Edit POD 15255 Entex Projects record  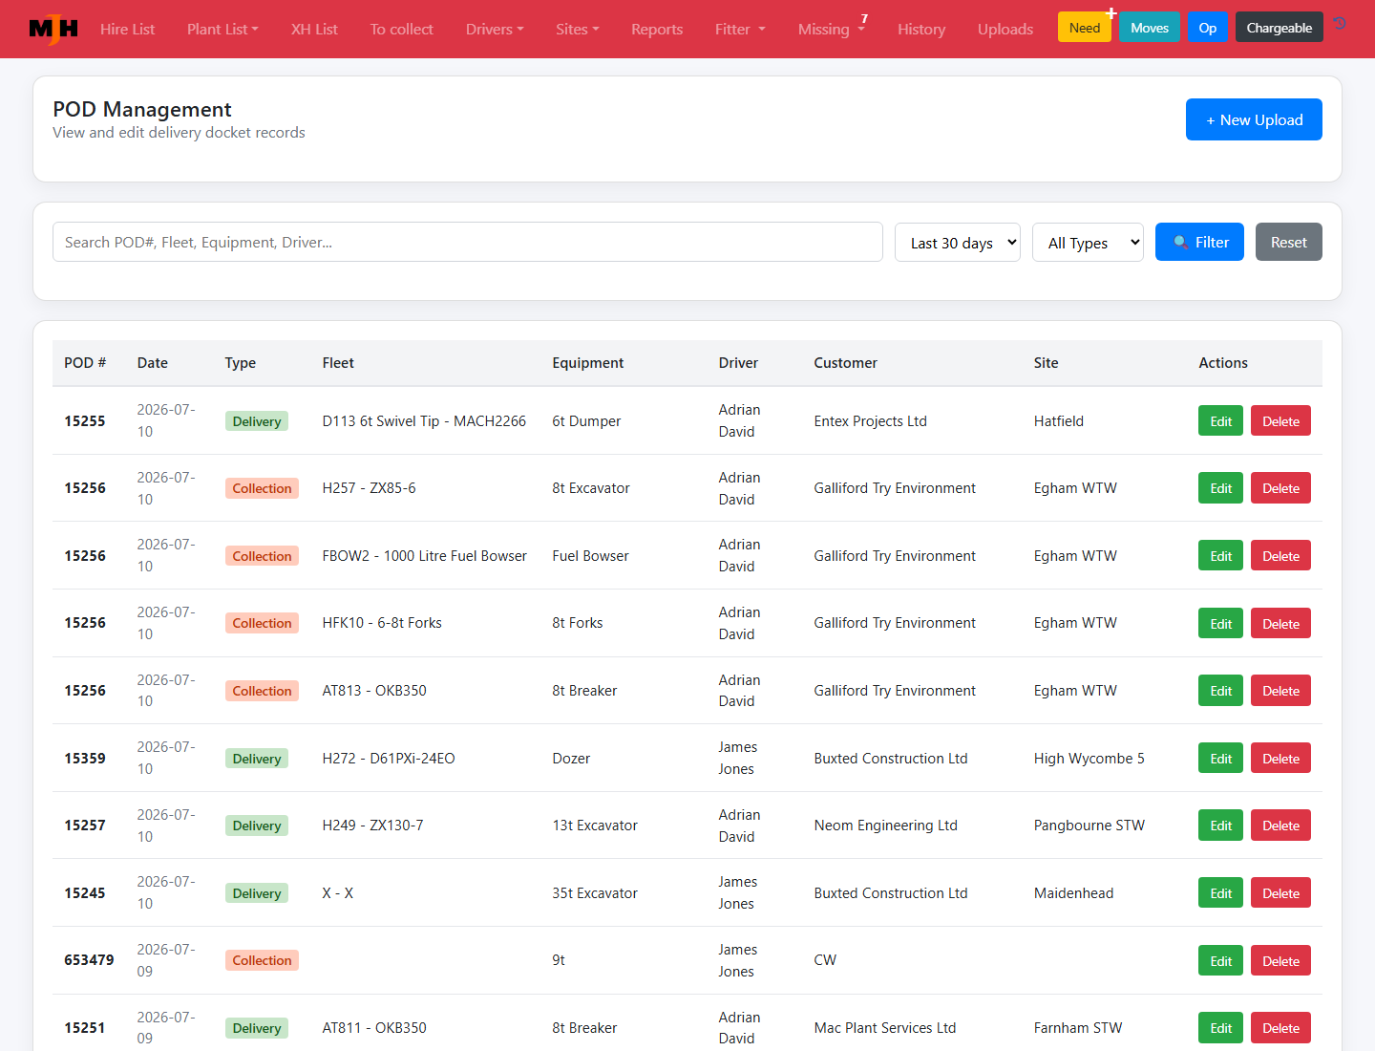point(1220,420)
